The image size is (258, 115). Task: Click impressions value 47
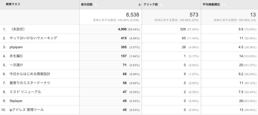coord(125,92)
